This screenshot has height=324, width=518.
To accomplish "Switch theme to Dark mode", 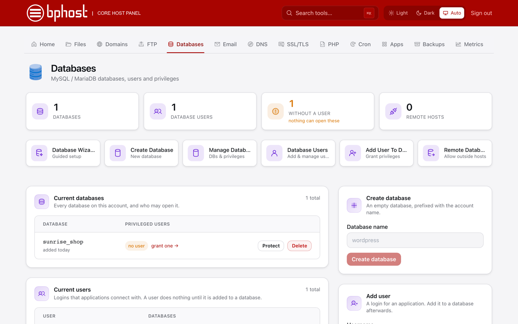I will 425,13.
